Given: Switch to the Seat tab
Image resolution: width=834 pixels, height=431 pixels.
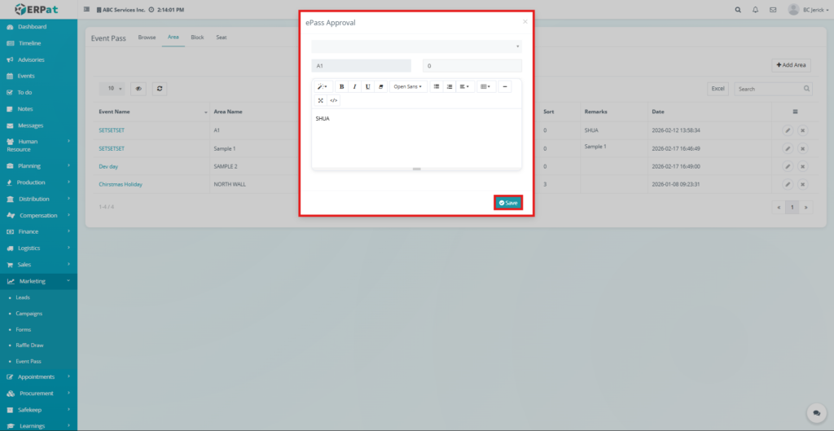Looking at the screenshot, I should pyautogui.click(x=222, y=37).
